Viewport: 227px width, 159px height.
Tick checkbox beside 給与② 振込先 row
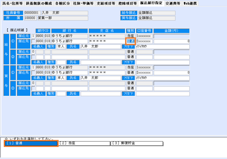coord(33,57)
